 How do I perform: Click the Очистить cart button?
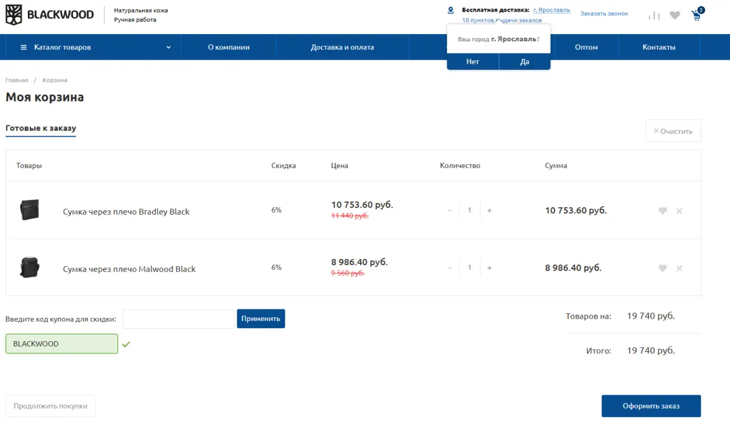pyautogui.click(x=673, y=131)
